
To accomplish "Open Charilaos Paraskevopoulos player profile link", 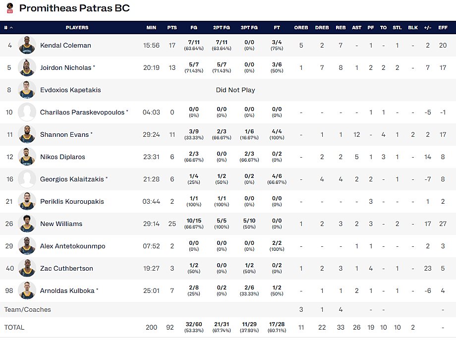I will (82, 112).
